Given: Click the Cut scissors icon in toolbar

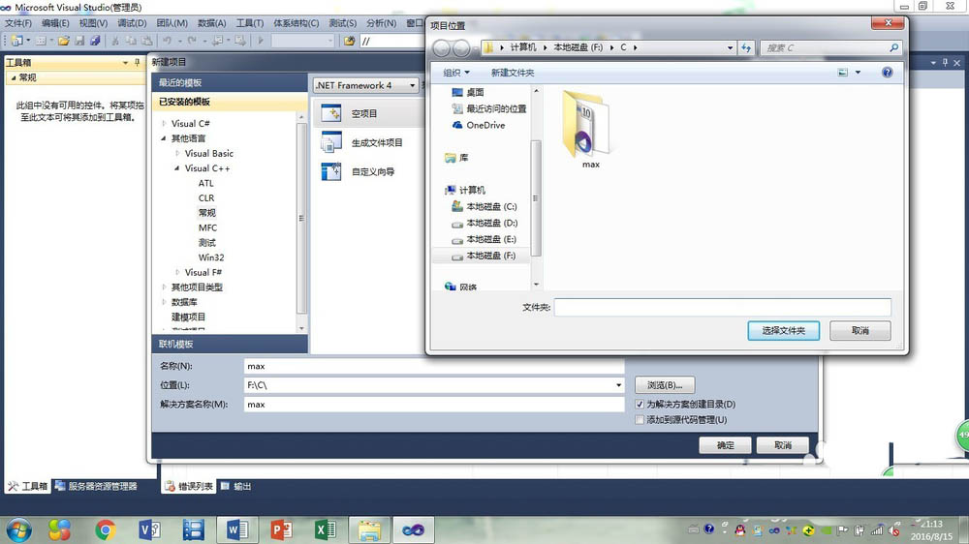Looking at the screenshot, I should (115, 41).
